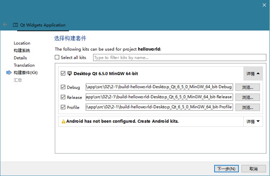The image size is (270, 176).
Task: Toggle the Debug build checkbox
Action: click(63, 87)
